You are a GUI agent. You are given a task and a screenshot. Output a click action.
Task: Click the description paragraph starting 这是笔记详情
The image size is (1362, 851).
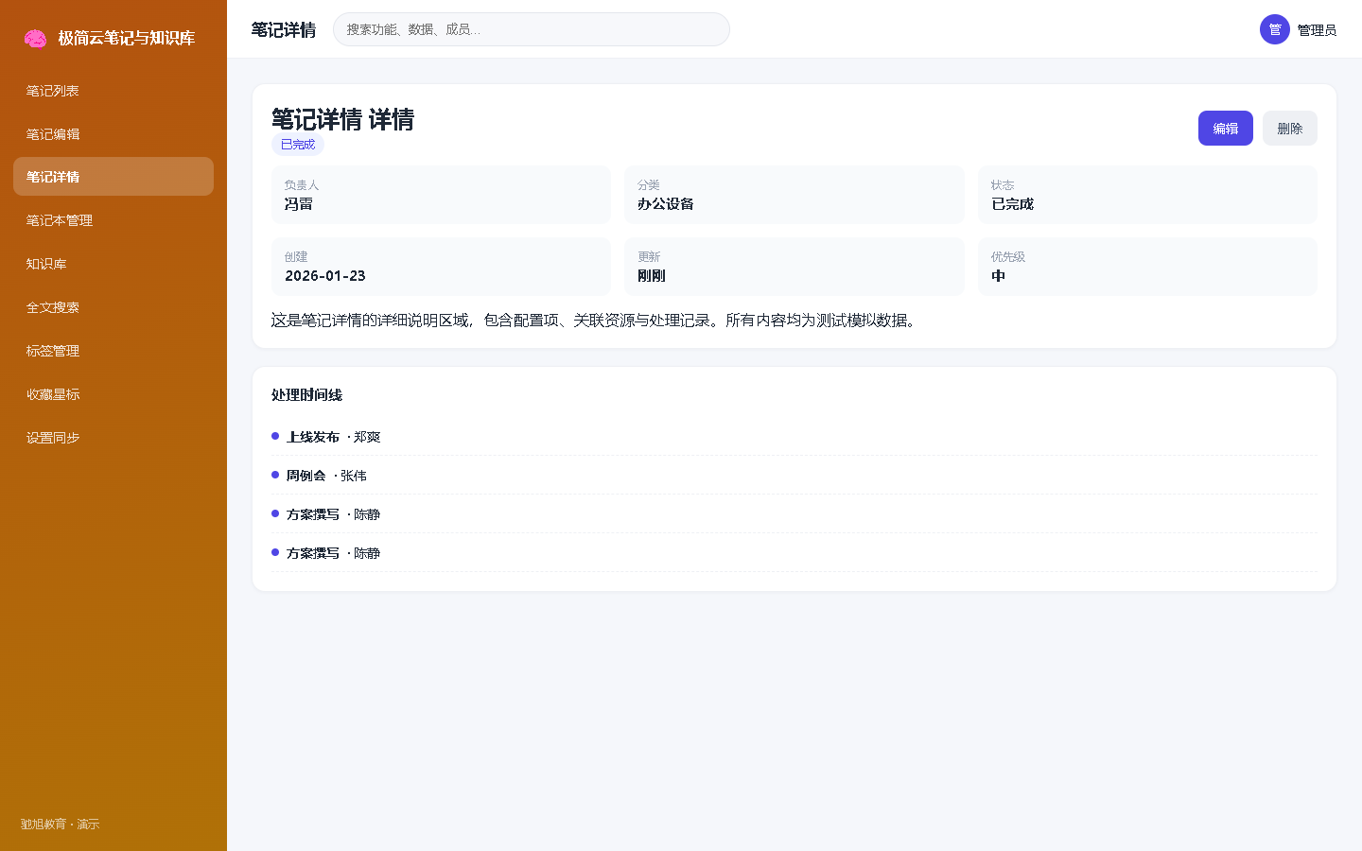click(x=594, y=321)
